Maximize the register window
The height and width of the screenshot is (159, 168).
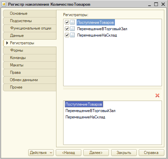click(156, 4)
